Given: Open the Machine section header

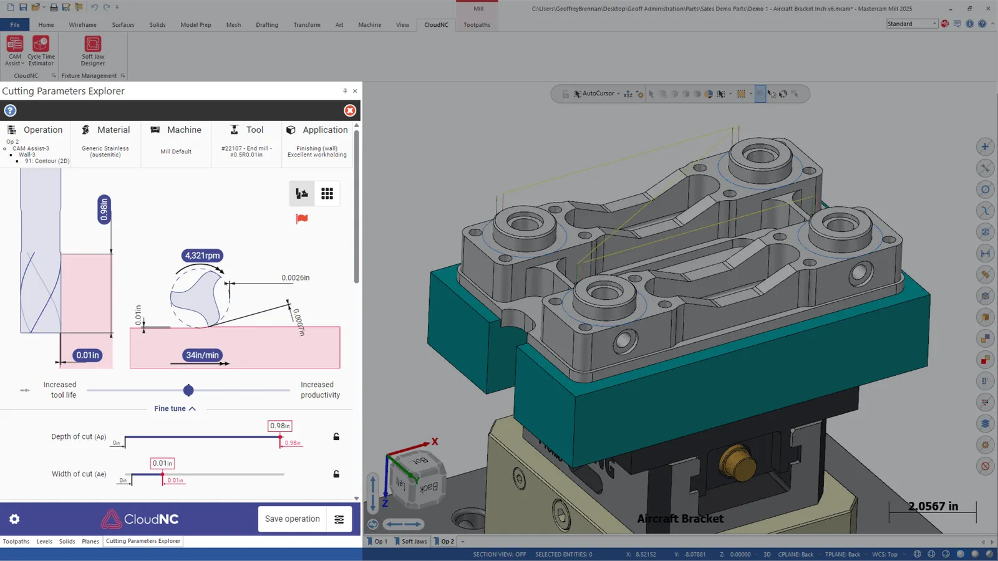Looking at the screenshot, I should (176, 130).
